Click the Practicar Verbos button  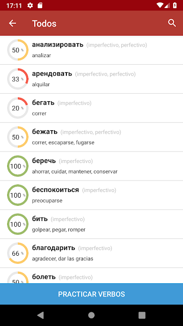point(91,294)
